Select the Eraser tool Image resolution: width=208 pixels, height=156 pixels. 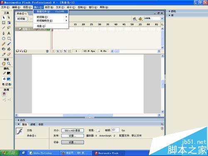pyautogui.click(x=9, y=54)
